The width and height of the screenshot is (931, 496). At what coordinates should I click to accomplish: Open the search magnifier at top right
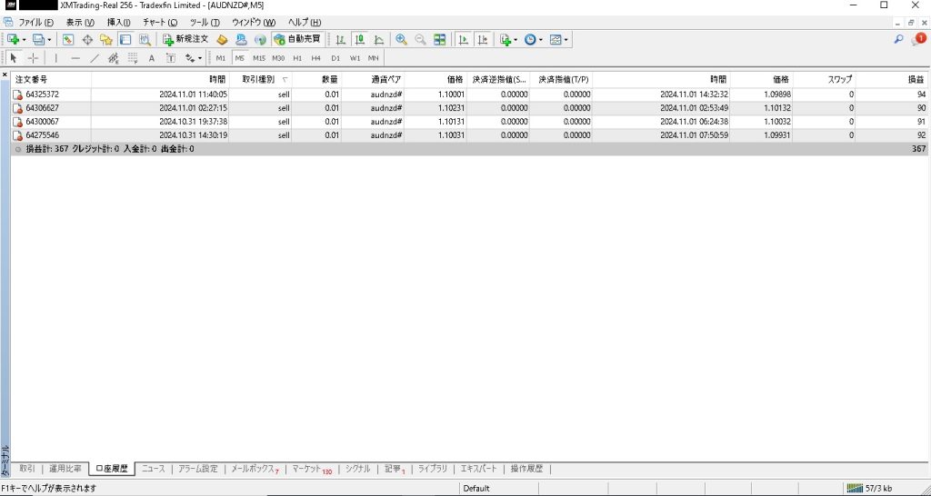[x=898, y=39]
